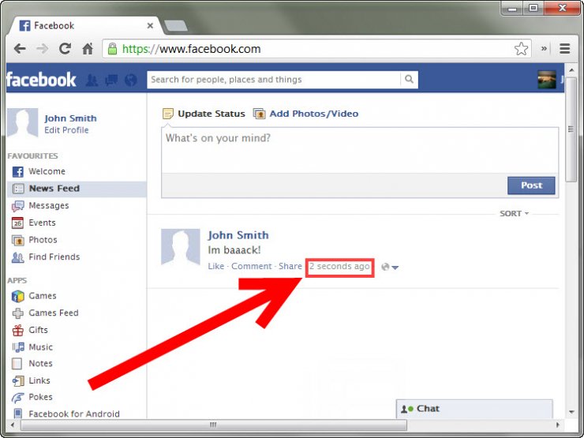
Task: Minimize the browser window
Action: pyautogui.click(x=512, y=8)
